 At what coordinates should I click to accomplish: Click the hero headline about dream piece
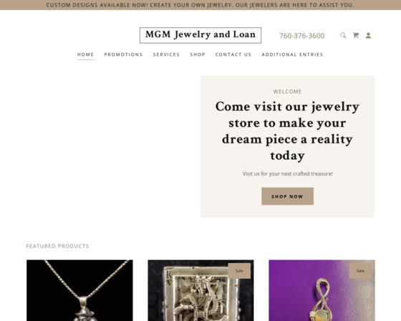tap(287, 131)
